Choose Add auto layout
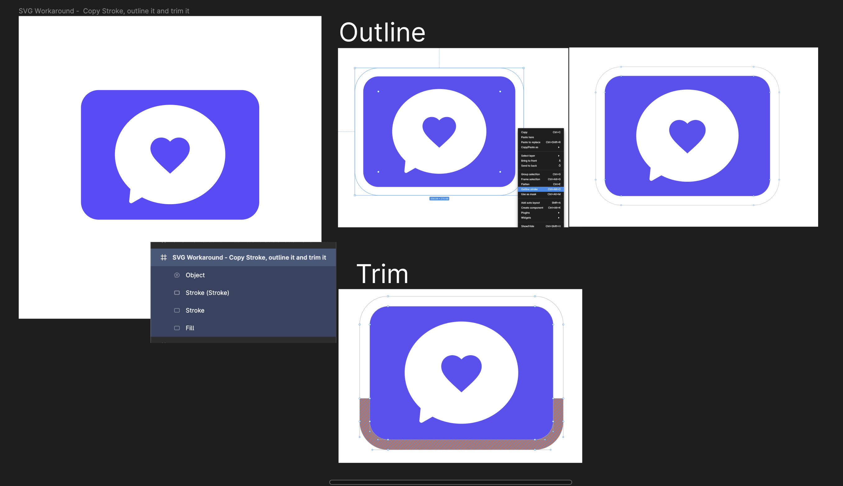 (541, 203)
